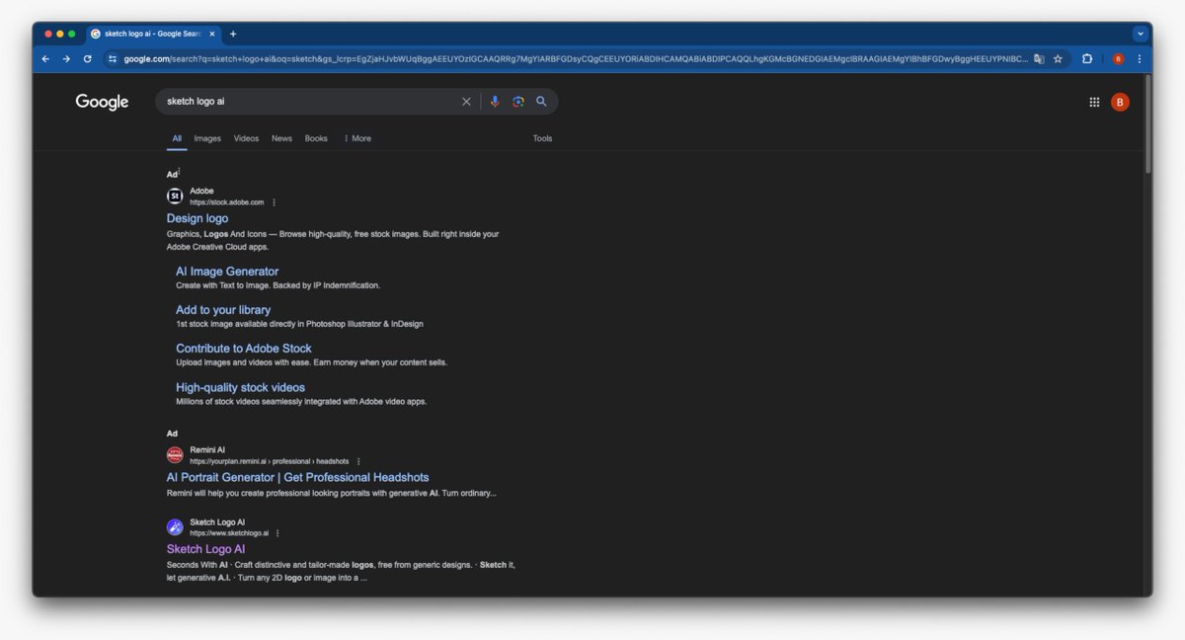Click the Google logo
Image resolution: width=1185 pixels, height=640 pixels.
tap(103, 102)
